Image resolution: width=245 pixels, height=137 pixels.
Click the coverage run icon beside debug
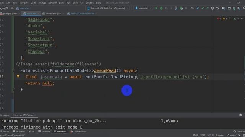(x=166, y=8)
